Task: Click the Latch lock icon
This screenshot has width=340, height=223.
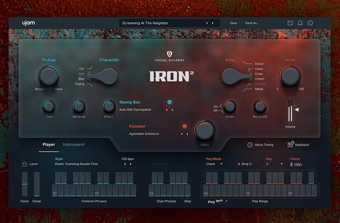Action: coord(25,164)
